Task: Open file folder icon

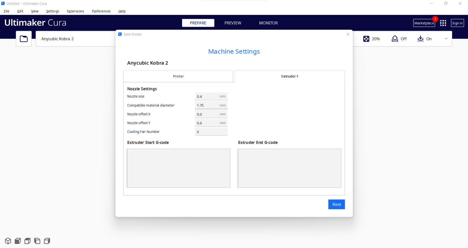Action: 24,39
